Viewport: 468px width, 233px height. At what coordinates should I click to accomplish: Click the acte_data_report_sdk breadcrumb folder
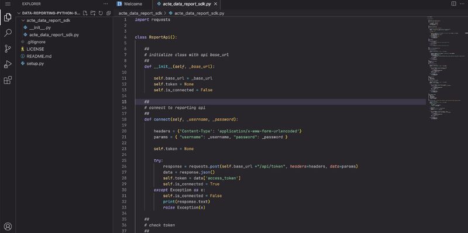point(140,13)
